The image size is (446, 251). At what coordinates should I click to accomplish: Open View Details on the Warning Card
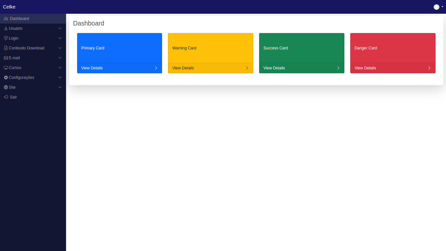(x=183, y=68)
